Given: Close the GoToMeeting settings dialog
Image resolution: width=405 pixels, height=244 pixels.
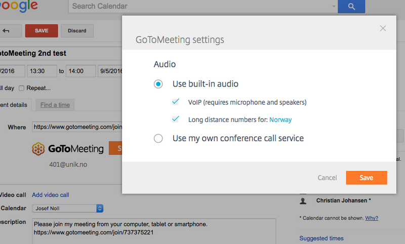Looking at the screenshot, I should coord(383,28).
